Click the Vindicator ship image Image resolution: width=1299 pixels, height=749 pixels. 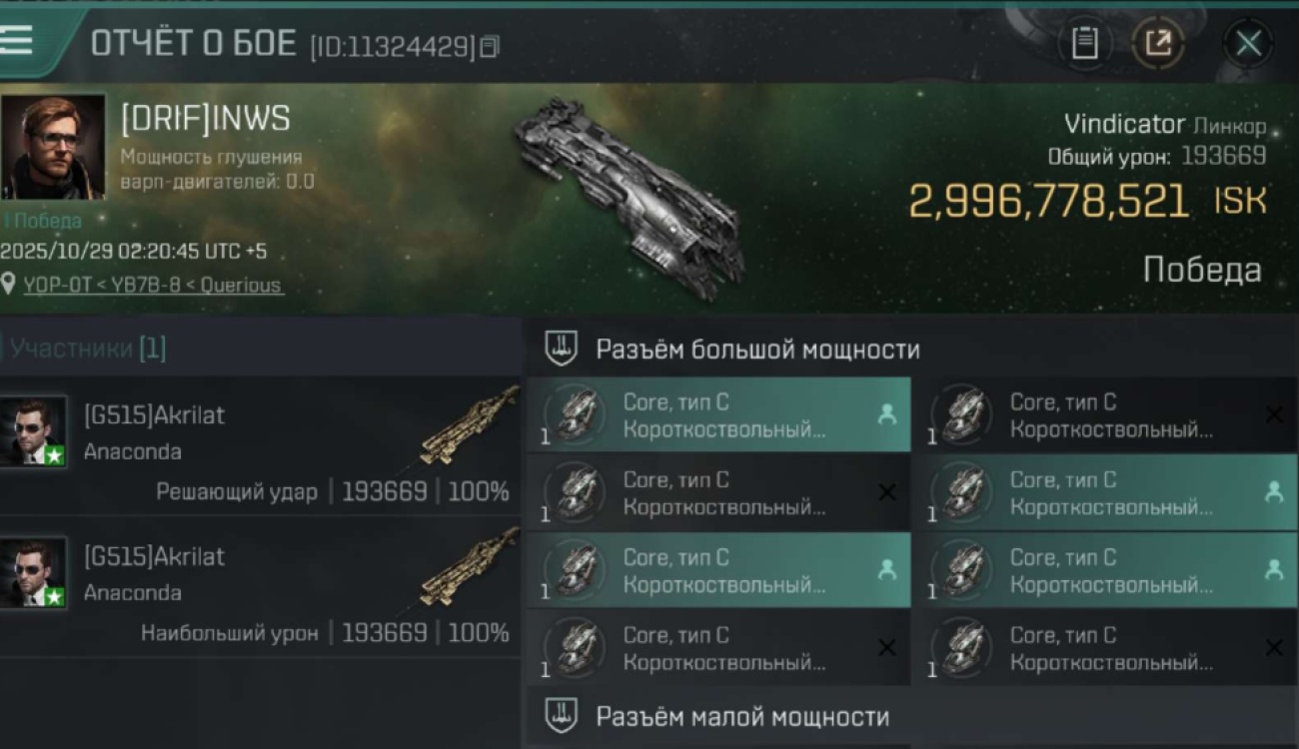pos(628,196)
